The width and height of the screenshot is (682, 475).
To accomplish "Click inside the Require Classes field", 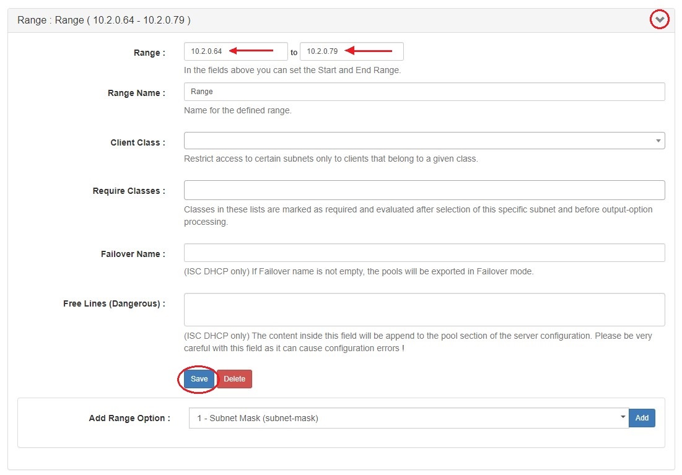I will [x=424, y=190].
